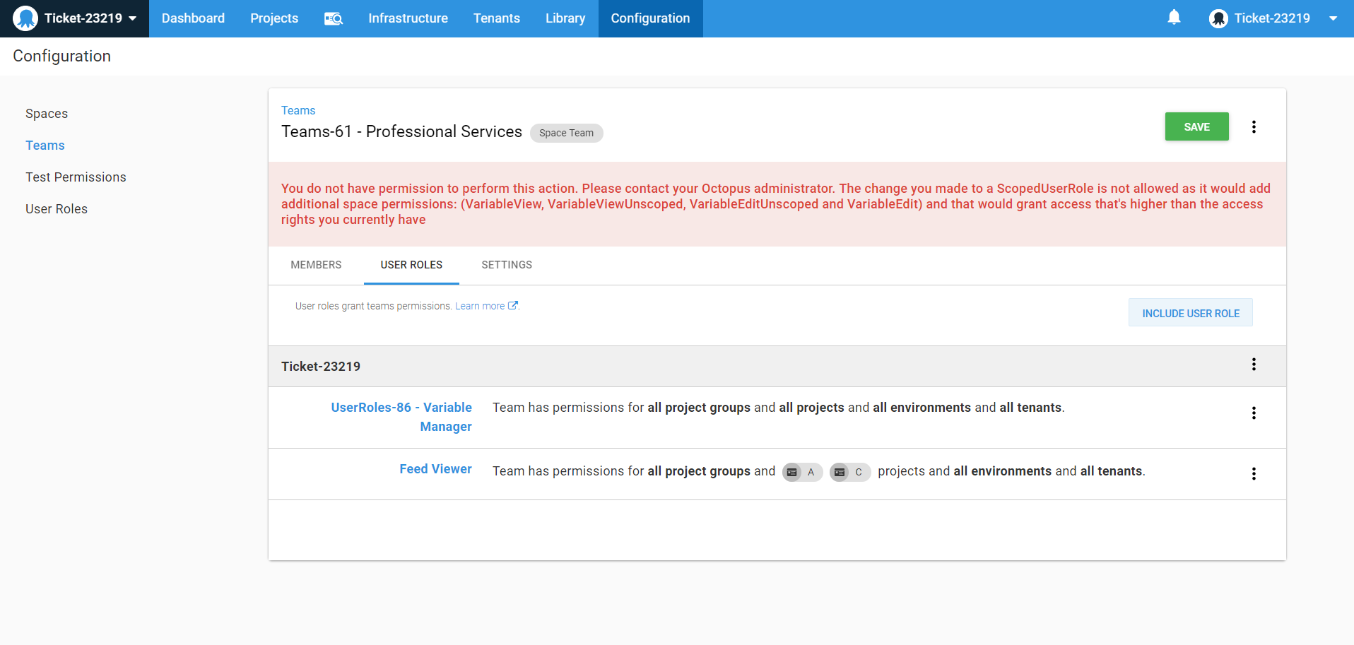
Task: Switch to the SETTINGS tab
Action: point(506,265)
